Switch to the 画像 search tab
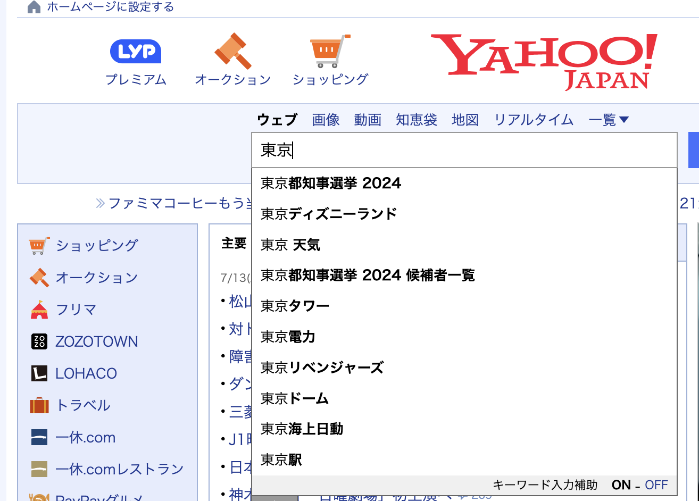The height and width of the screenshot is (501, 699). (x=325, y=120)
